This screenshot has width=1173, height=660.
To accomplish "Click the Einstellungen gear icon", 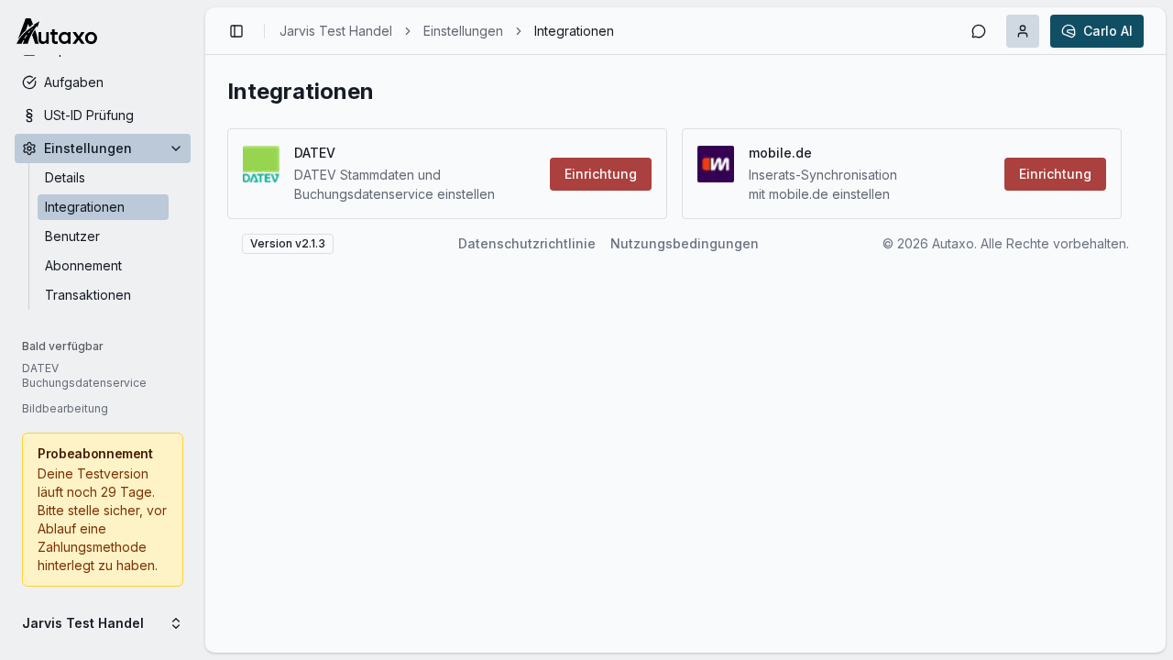I will pos(29,148).
